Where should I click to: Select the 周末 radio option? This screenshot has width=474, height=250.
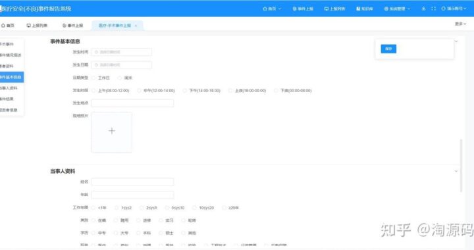click(x=120, y=78)
